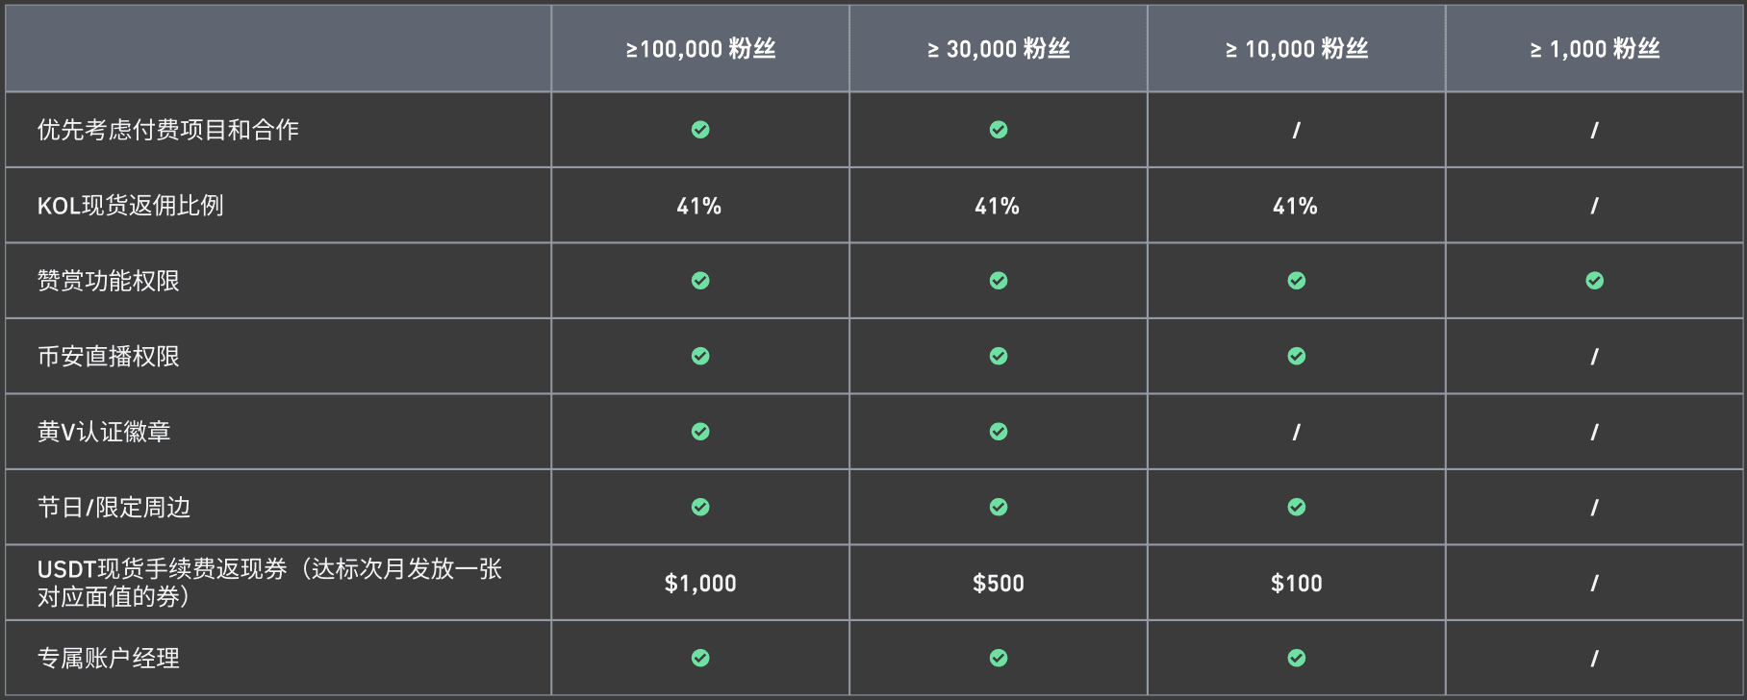Click 赞赏功能权限 checkmark in ≥ 1,000 粉丝 column
Image resolution: width=1747 pixels, height=700 pixels.
[x=1595, y=281]
